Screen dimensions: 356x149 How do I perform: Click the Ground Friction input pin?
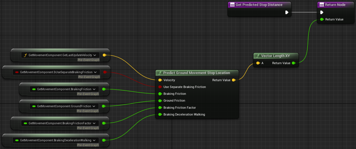pyautogui.click(x=160, y=100)
